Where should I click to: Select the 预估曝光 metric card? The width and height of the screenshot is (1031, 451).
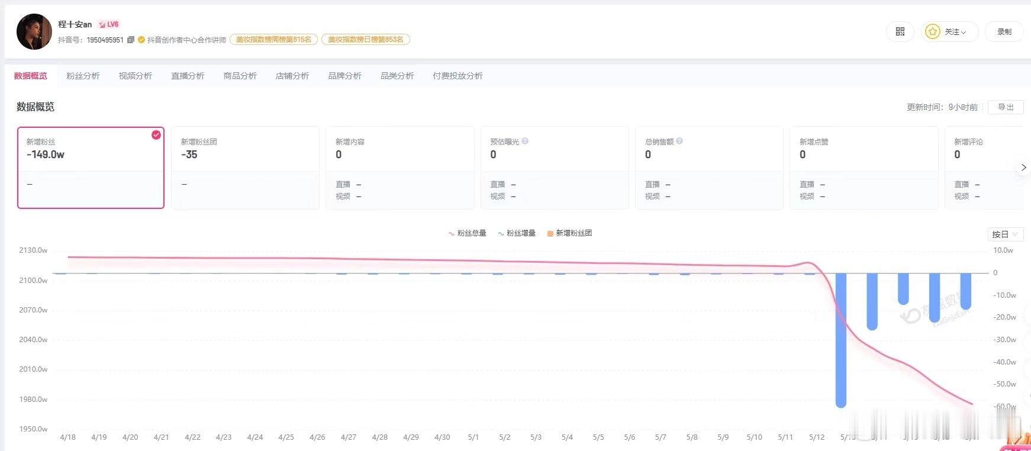(555, 167)
